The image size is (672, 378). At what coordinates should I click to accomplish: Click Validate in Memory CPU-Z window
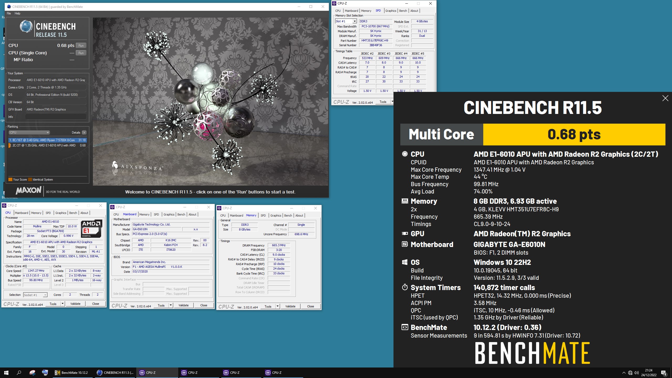coord(290,306)
